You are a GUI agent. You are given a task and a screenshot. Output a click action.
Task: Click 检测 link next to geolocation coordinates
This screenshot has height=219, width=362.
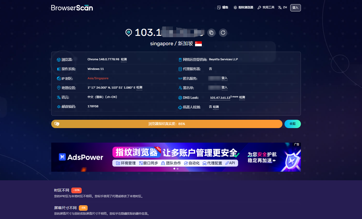tap(139, 88)
